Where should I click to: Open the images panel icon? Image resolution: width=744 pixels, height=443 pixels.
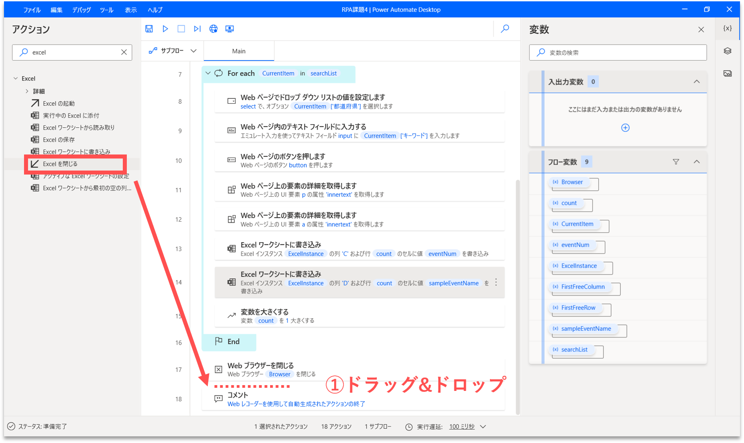click(728, 73)
